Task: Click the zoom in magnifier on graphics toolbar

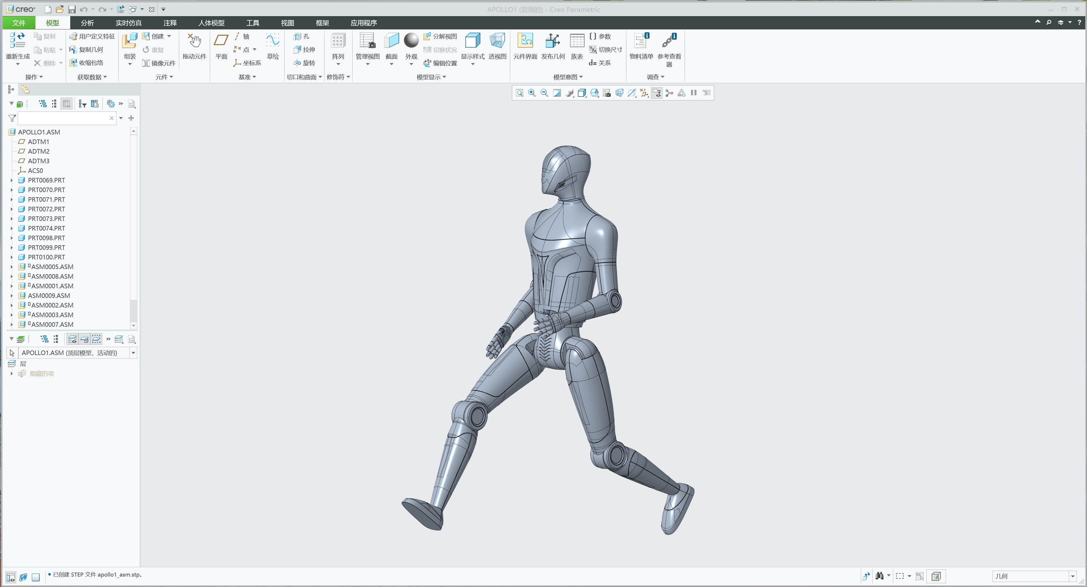Action: tap(532, 93)
